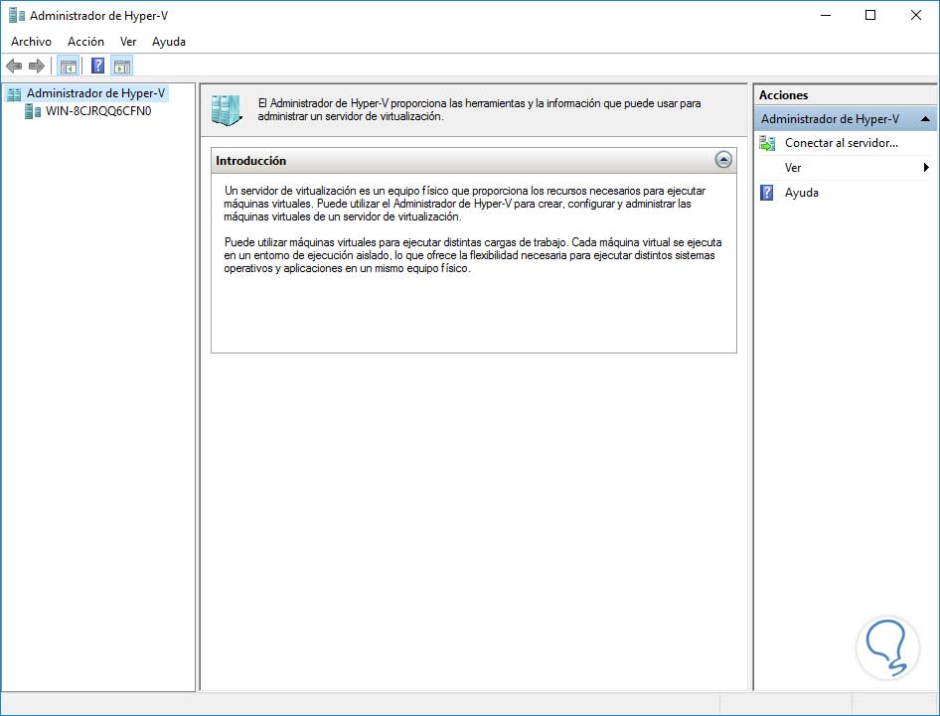
Task: Maximize the Administrador de Hyper-V window
Action: point(870,16)
